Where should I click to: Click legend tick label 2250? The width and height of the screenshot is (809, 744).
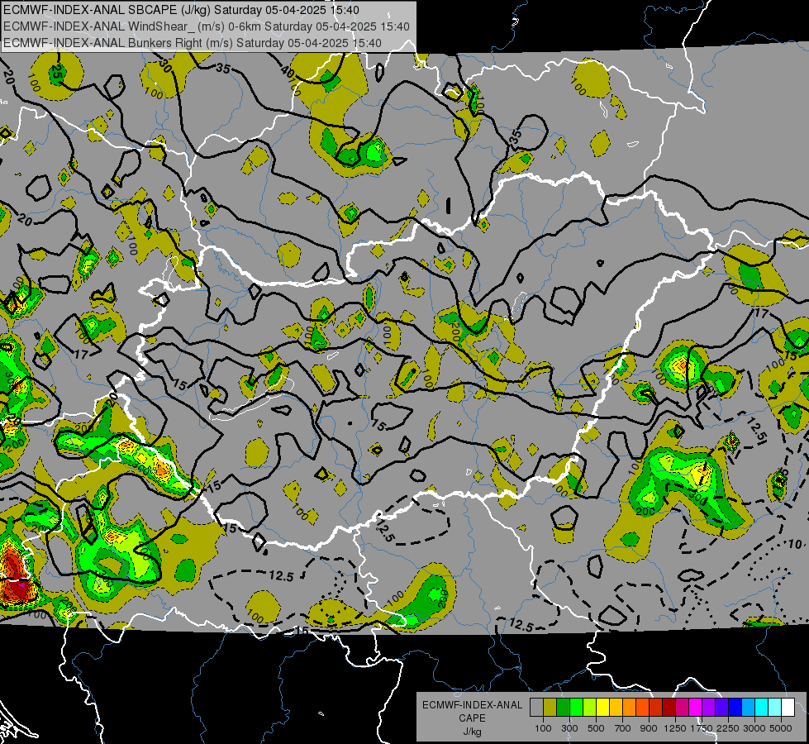point(728,728)
